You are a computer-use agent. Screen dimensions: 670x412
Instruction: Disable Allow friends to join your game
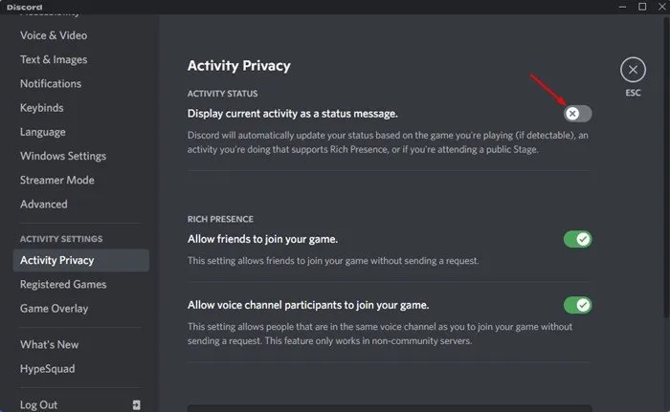point(577,239)
